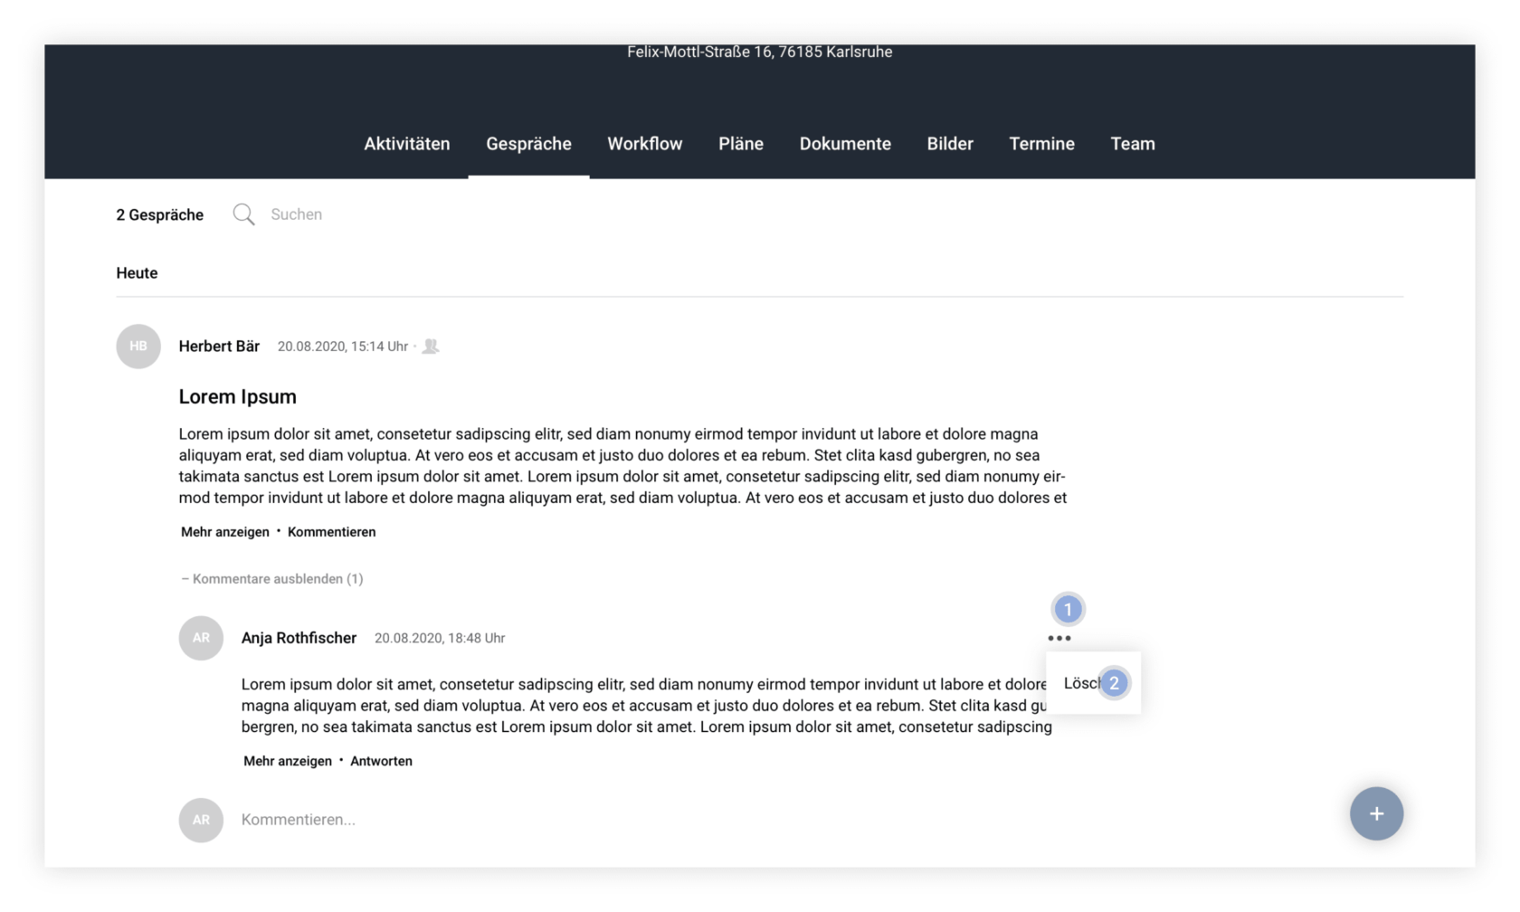This screenshot has width=1520, height=912.
Task: Click the Herbert Bär author name
Action: 219,347
